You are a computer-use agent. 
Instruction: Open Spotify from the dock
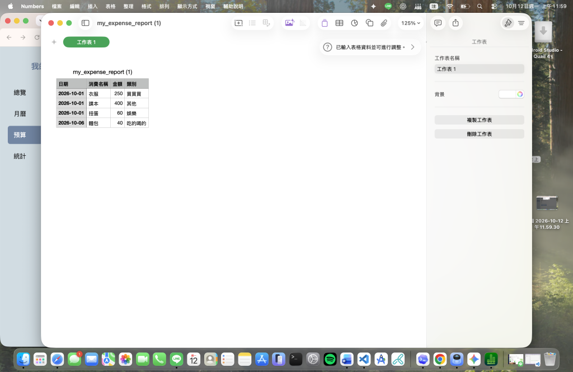point(330,359)
